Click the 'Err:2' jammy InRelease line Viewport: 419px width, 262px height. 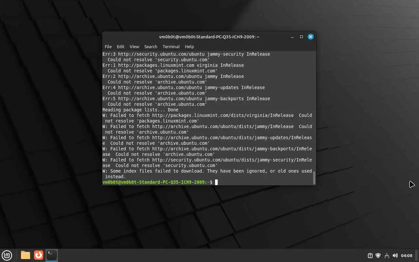[173, 76]
